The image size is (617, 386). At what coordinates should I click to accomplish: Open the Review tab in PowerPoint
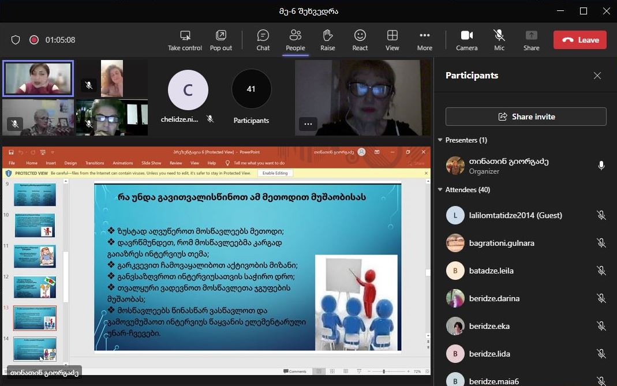(x=176, y=163)
